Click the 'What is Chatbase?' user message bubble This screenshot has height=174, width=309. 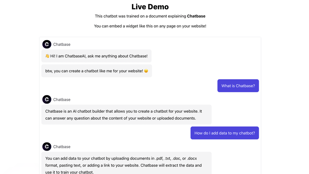238,86
